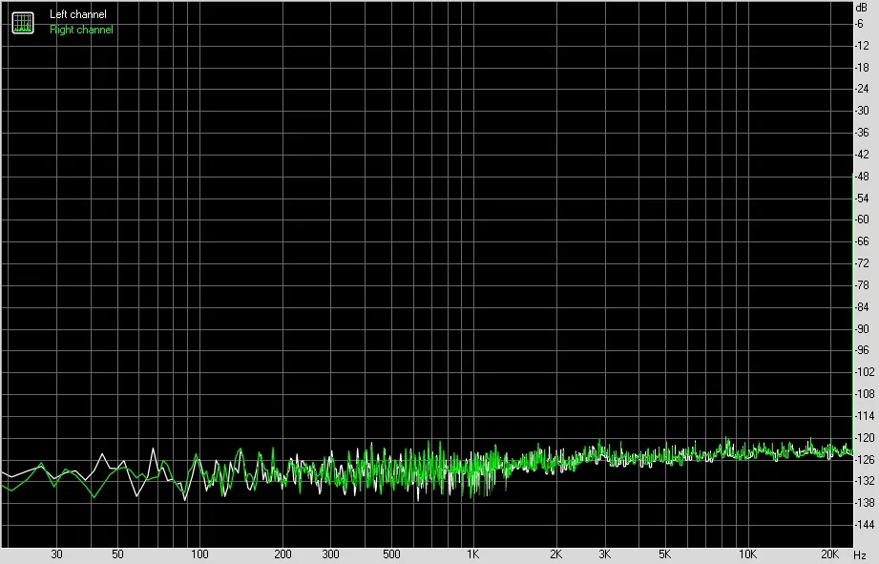Screen dimensions: 879x564
Task: Click the "10K" frequency axis label
Action: (747, 554)
